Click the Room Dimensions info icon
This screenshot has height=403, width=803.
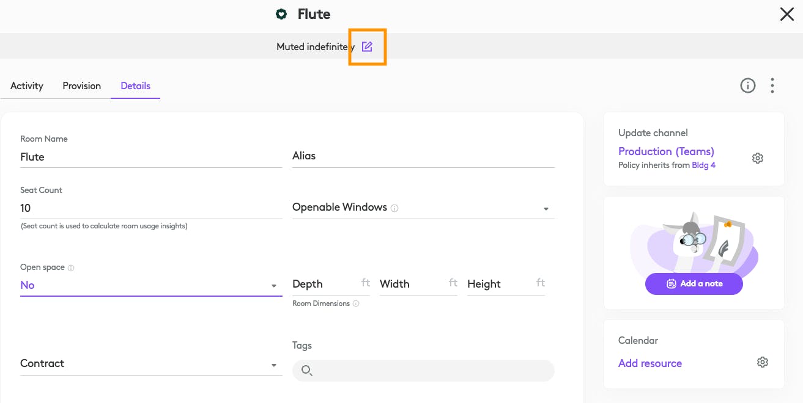tap(356, 303)
